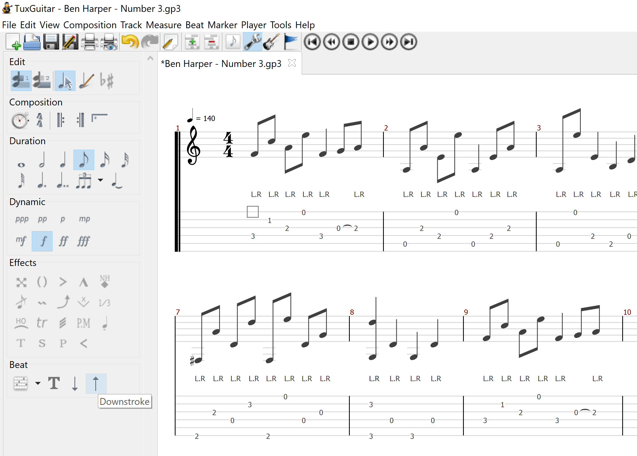
Task: Click the Undo arrow in toolbar
Action: coord(130,42)
